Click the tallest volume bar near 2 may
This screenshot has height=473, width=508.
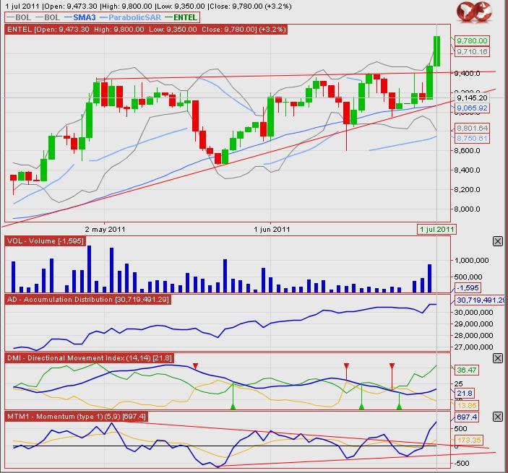[90, 269]
